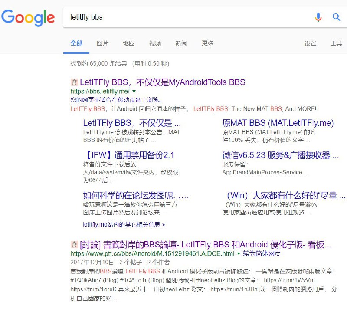Open sitelink (Win) 大家都有什么好的

click(286, 196)
